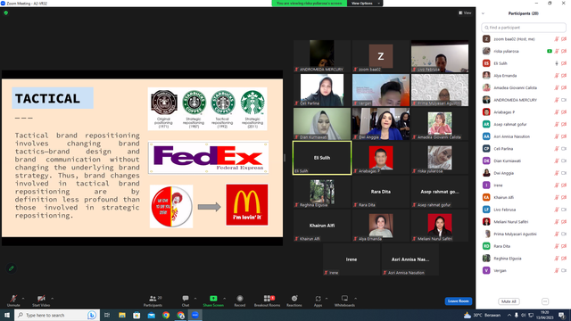Open the Whiteboards icon

pyautogui.click(x=344, y=299)
